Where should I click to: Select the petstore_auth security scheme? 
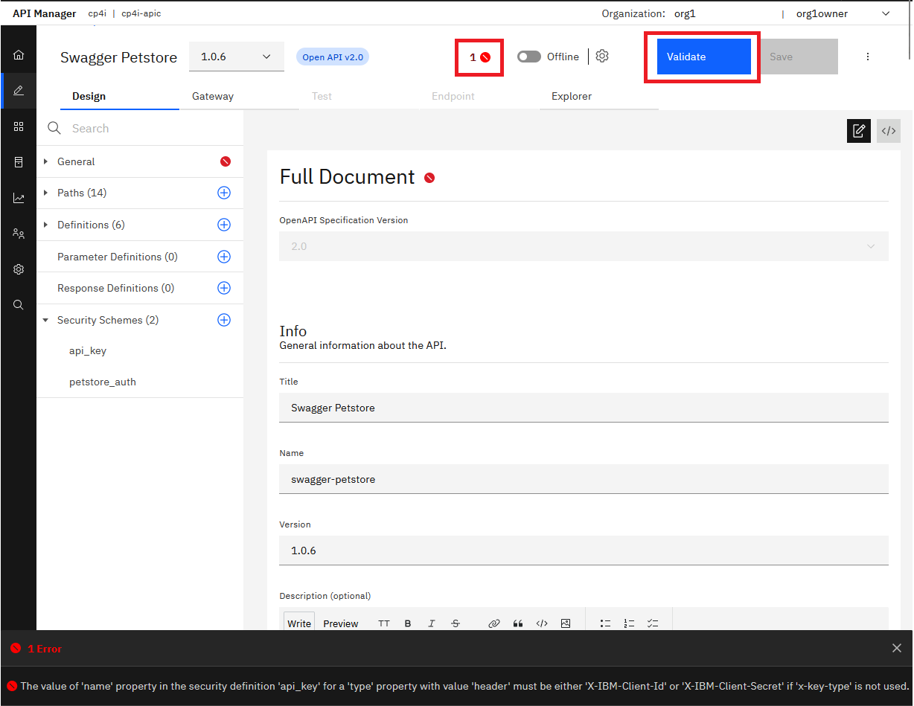click(x=103, y=382)
